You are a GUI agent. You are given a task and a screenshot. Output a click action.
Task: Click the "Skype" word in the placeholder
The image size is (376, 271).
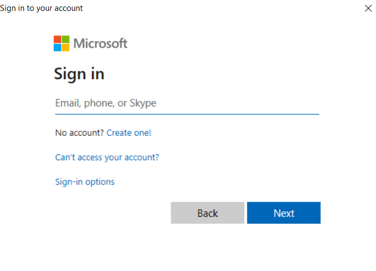click(x=143, y=103)
